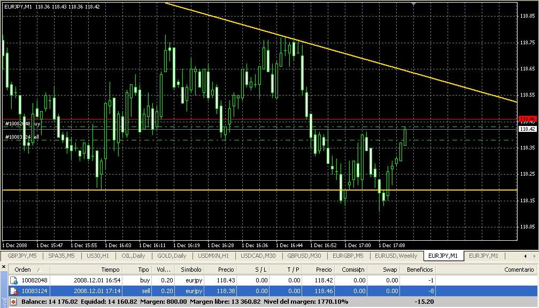Screen dimensions: 539x308
Task: Click the Precio header next to Simbolo
Action: 220,270
